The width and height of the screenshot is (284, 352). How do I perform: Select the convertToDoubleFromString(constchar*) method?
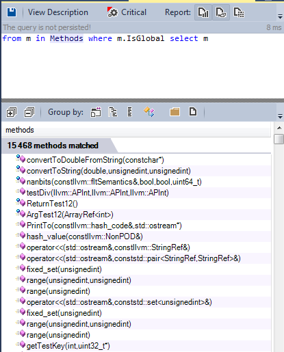point(95,160)
